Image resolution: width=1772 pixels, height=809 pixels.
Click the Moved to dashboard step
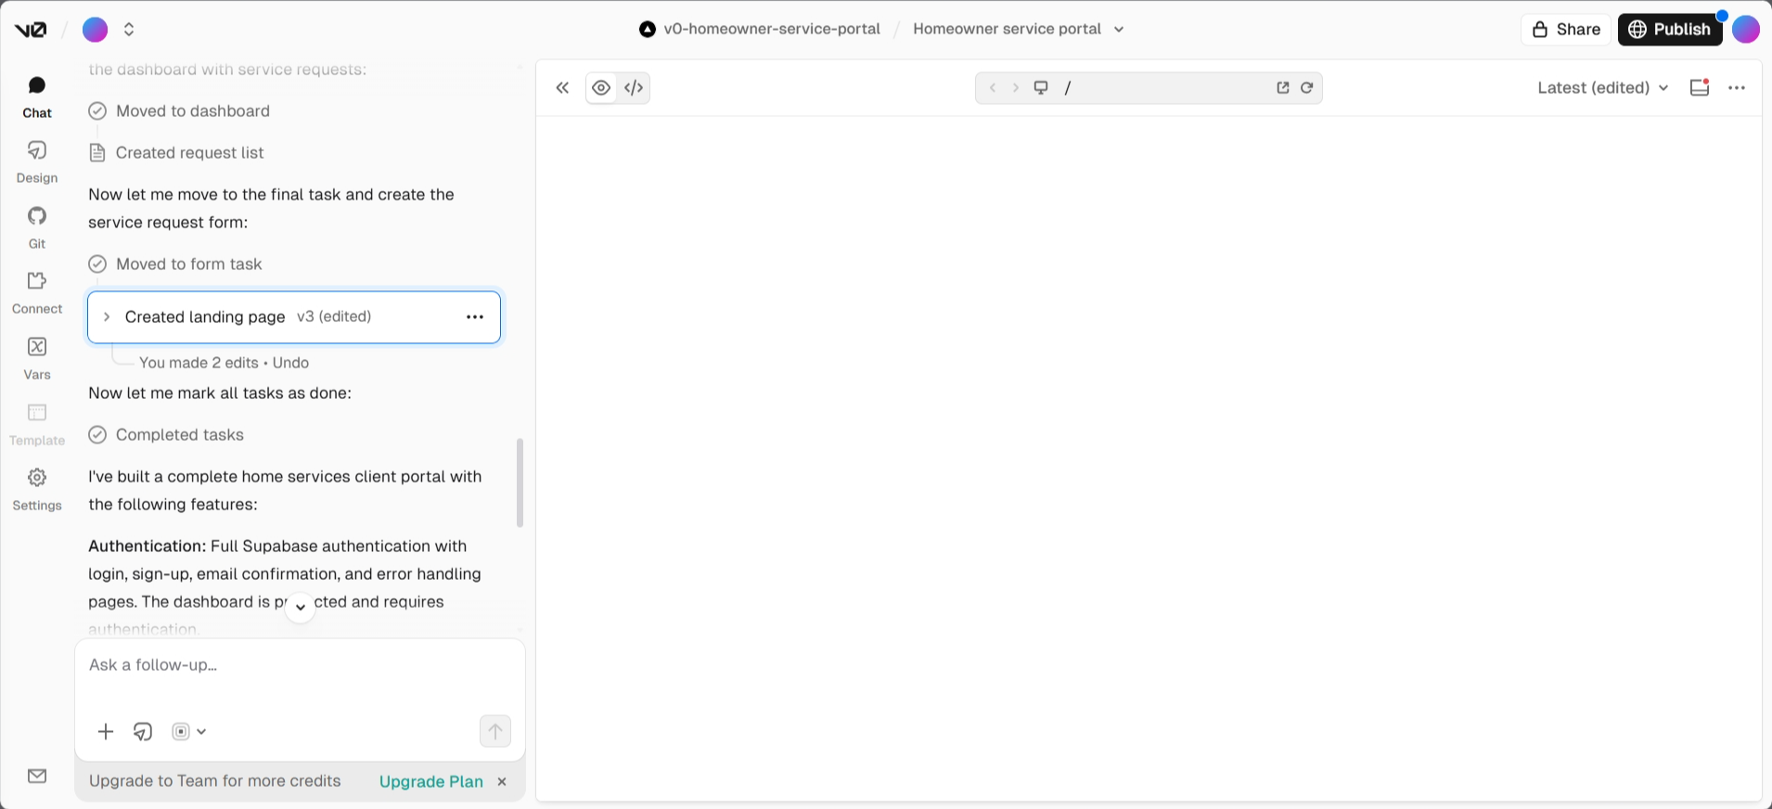tap(179, 111)
